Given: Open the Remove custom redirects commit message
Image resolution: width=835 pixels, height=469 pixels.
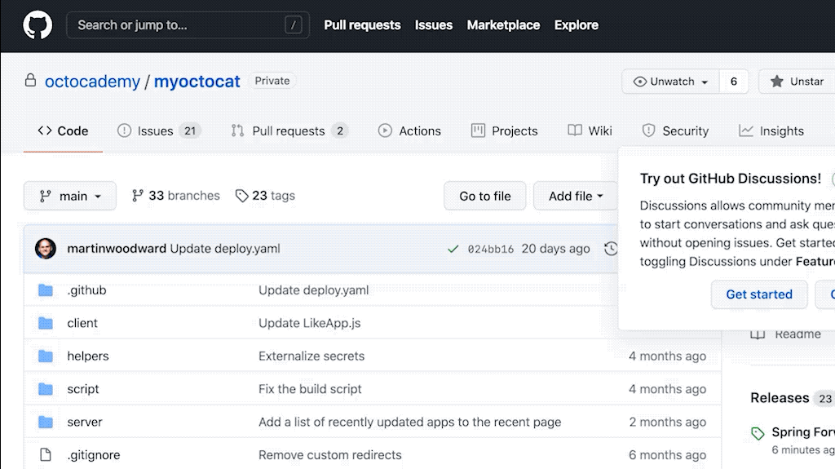Looking at the screenshot, I should 330,455.
